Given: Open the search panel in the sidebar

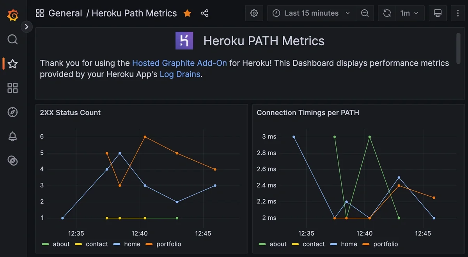Looking at the screenshot, I should point(12,39).
